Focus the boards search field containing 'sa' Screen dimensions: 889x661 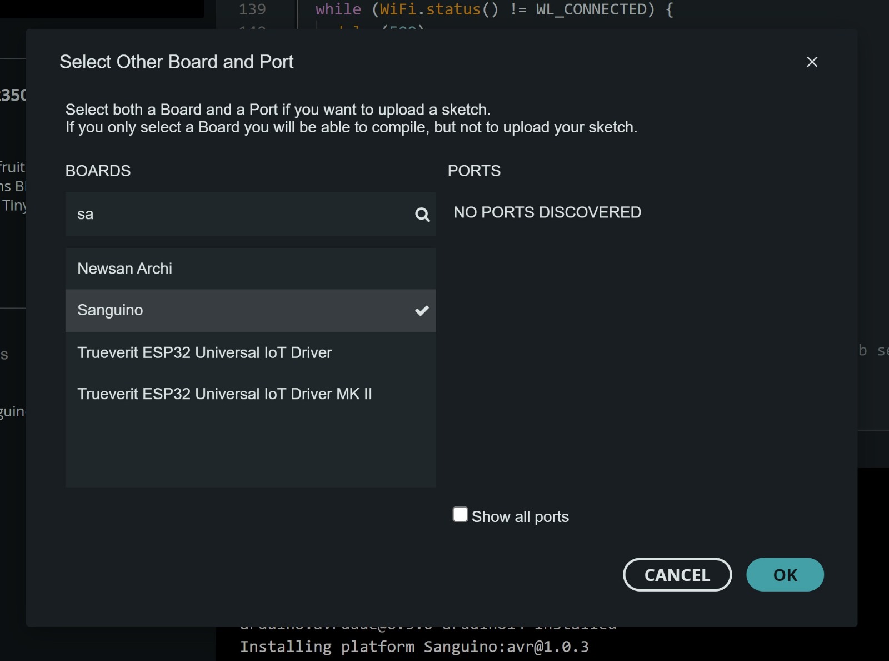239,215
